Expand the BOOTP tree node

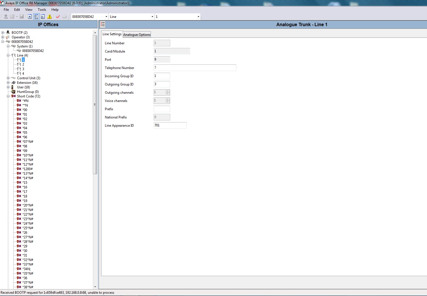[x=3, y=33]
